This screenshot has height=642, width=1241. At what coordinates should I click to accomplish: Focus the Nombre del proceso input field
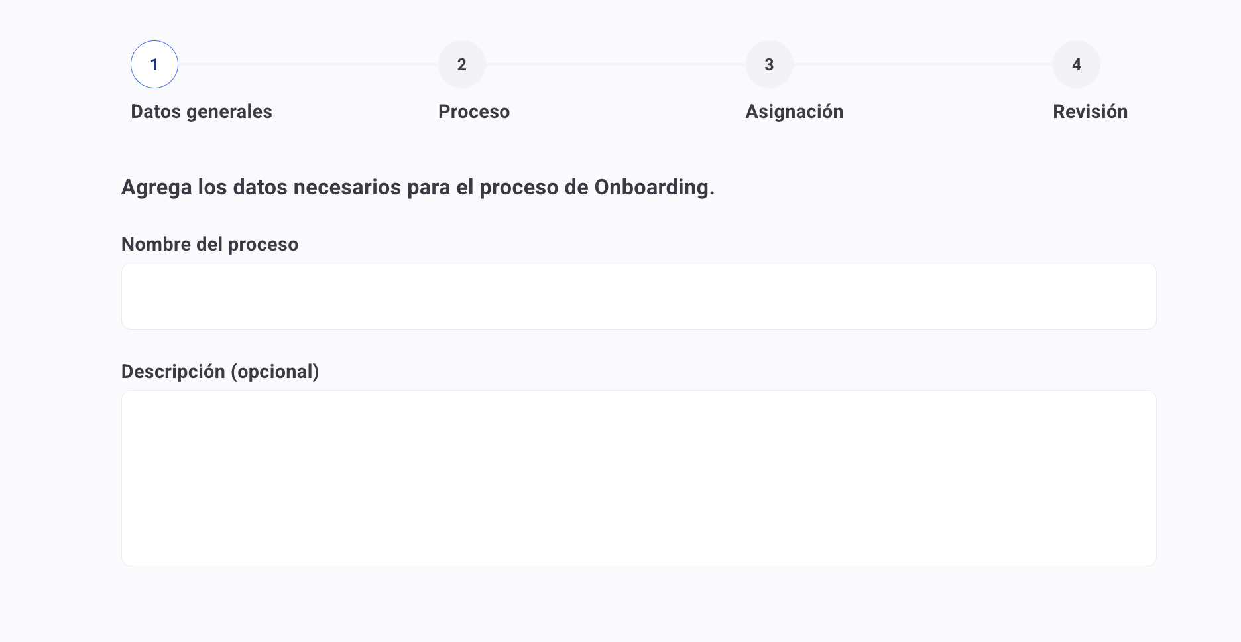pos(638,296)
